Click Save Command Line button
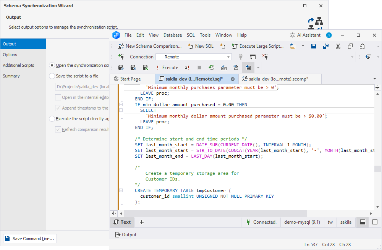382x250 pixels. pos(29,238)
